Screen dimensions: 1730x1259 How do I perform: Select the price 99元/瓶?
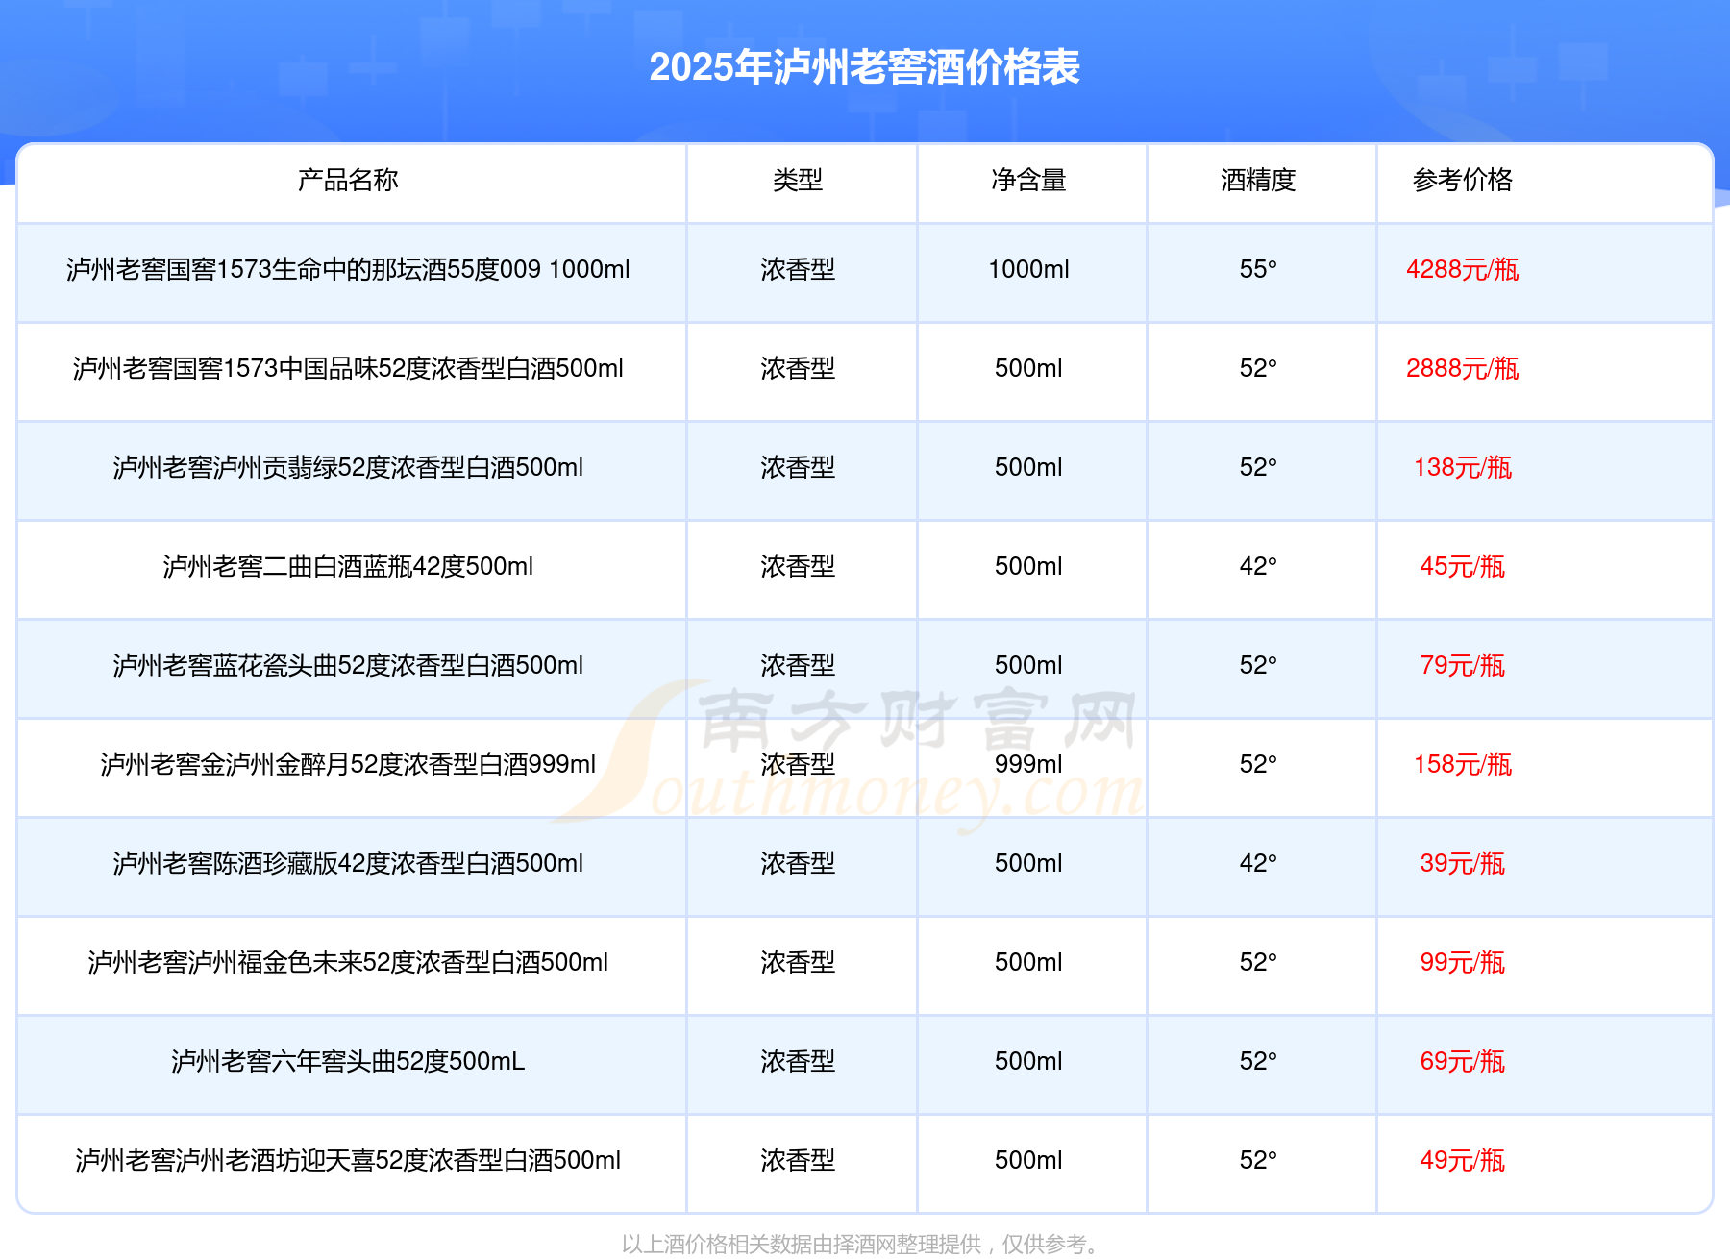click(x=1463, y=962)
